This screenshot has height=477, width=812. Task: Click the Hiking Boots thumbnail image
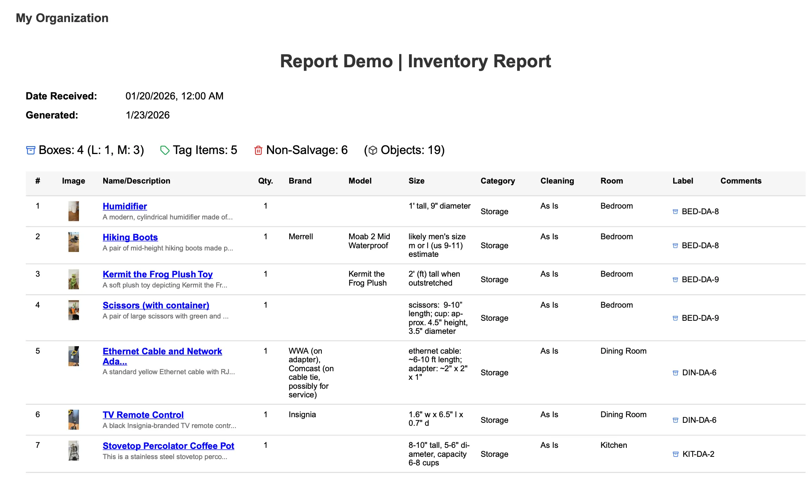(x=74, y=242)
